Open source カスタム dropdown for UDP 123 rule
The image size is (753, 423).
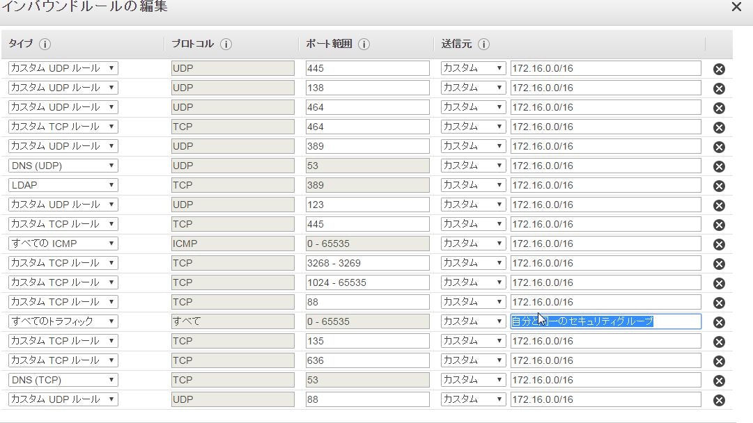[x=473, y=205]
